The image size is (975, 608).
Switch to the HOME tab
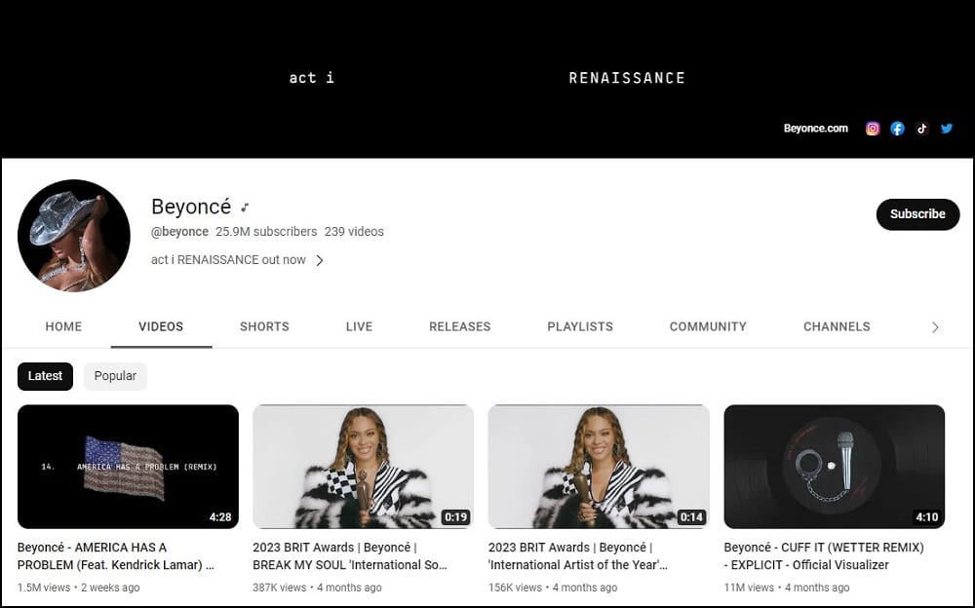[x=63, y=326]
